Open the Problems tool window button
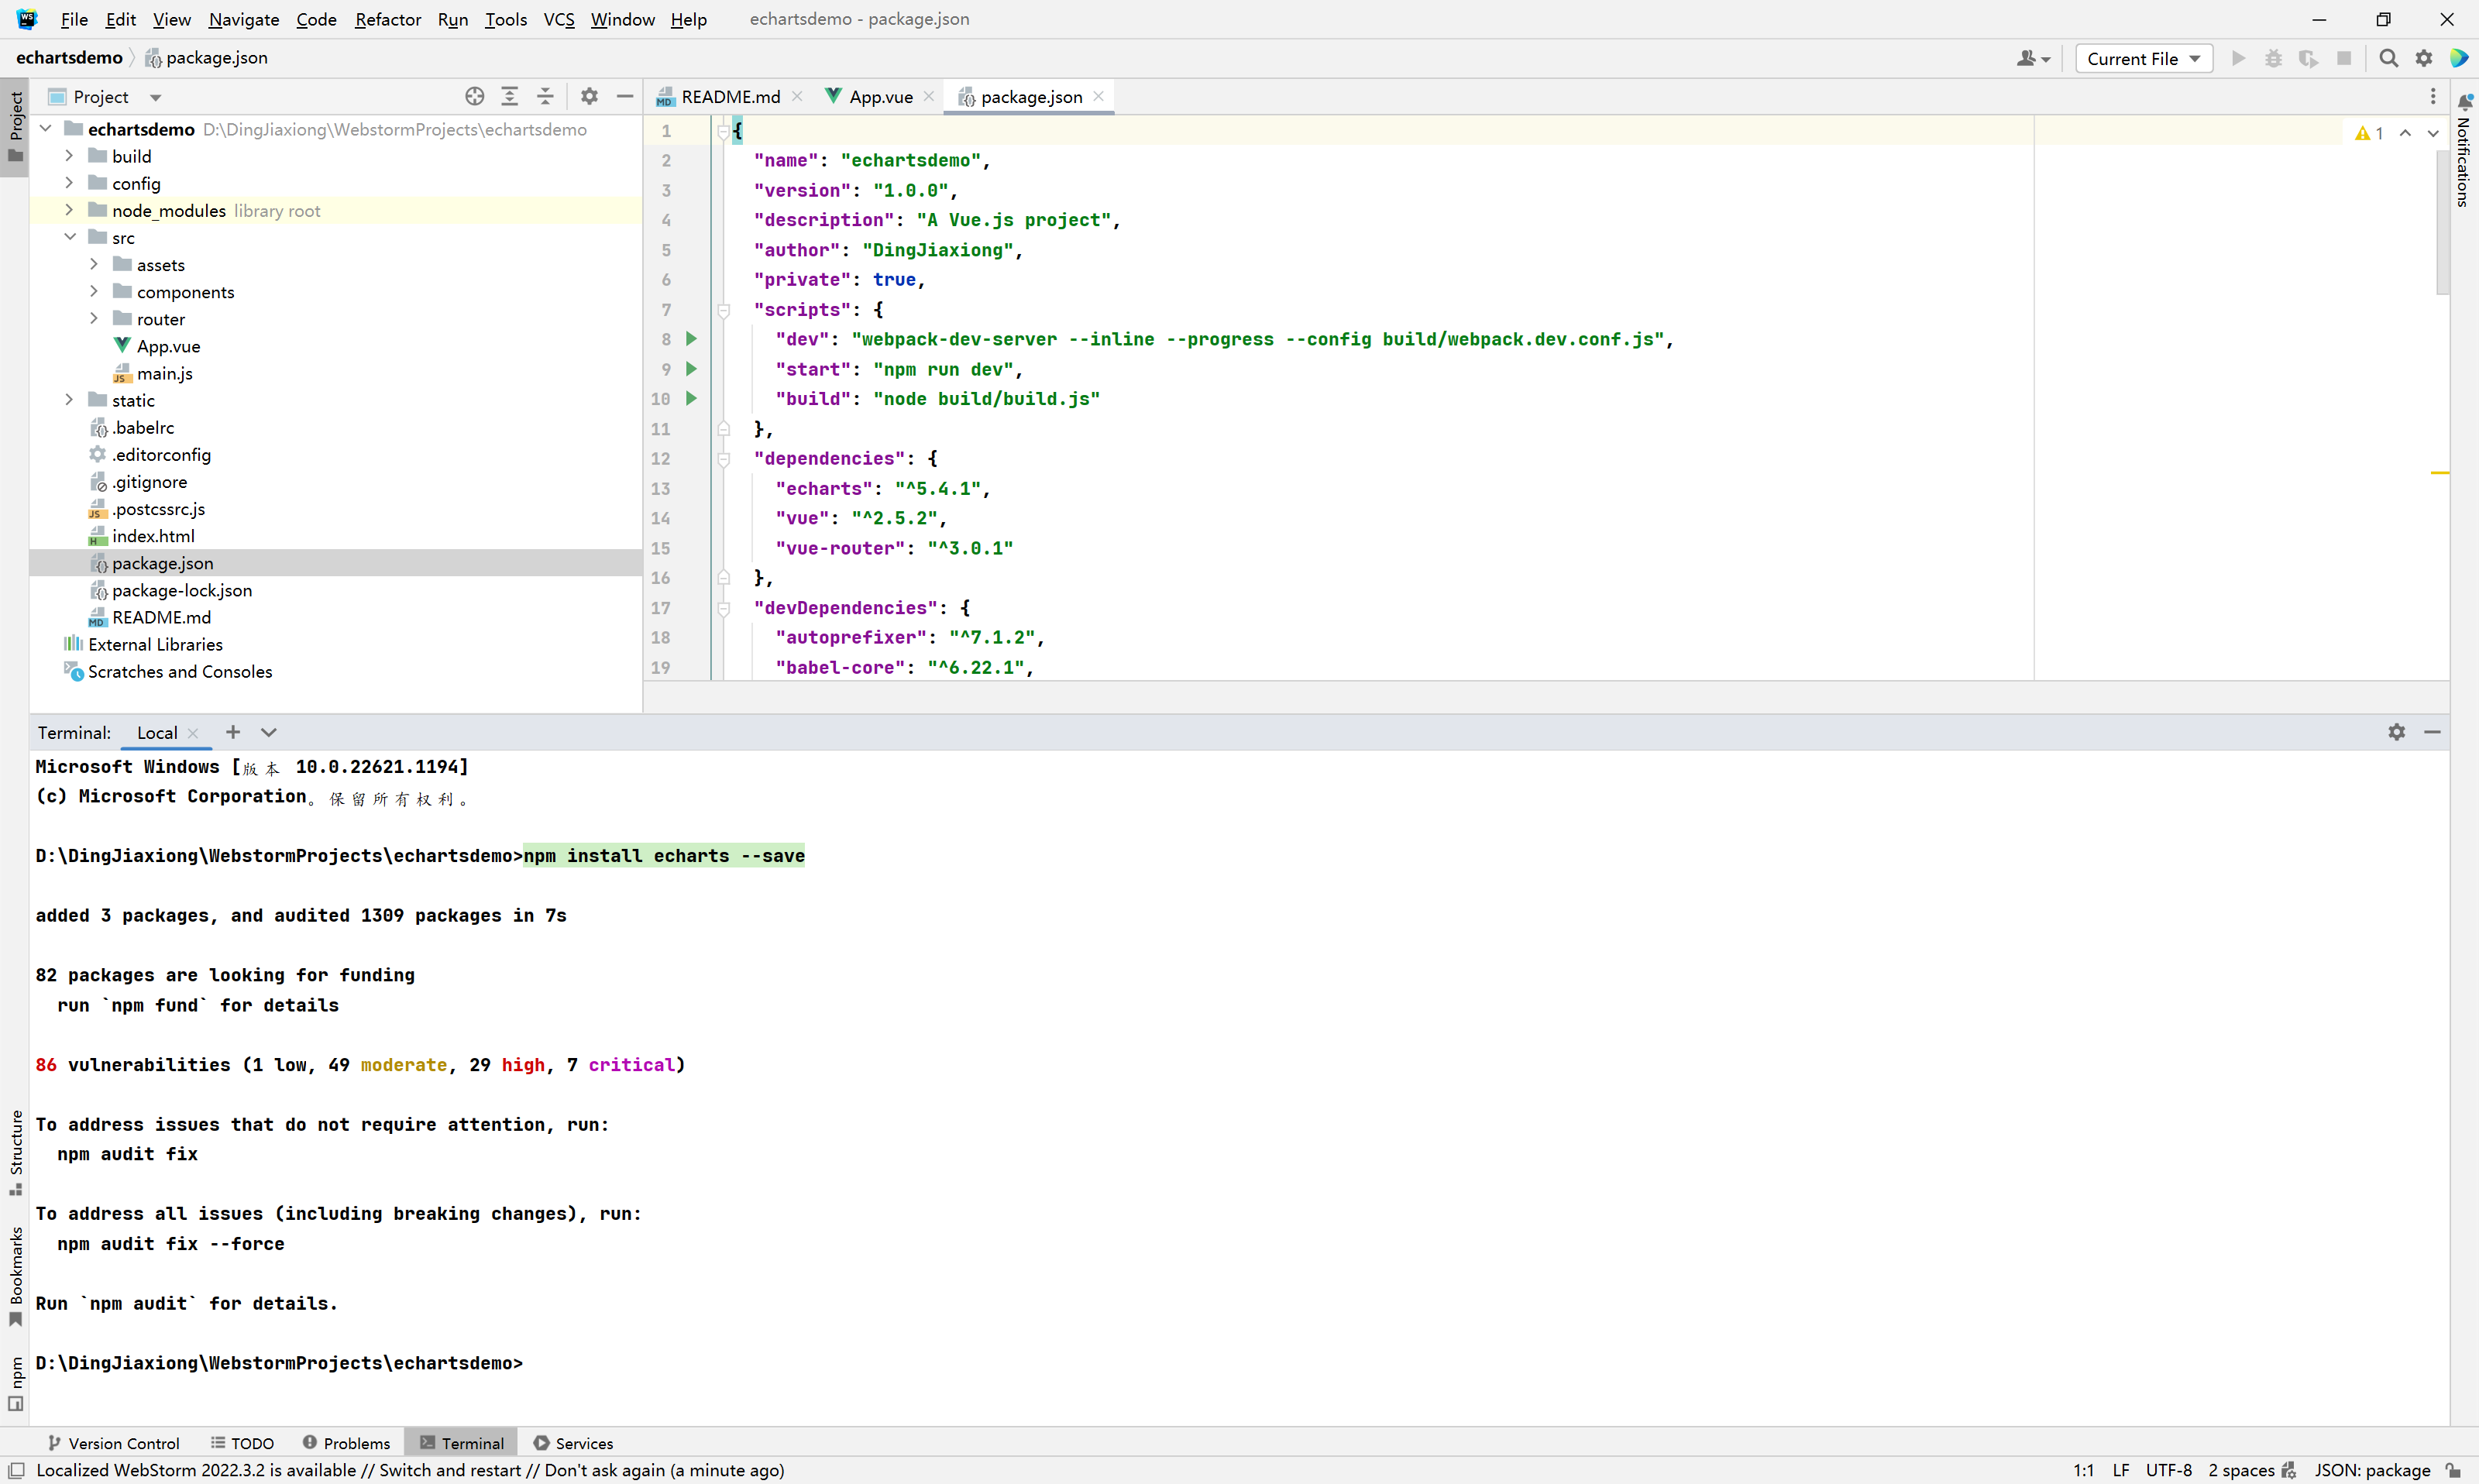2479x1484 pixels. (x=346, y=1442)
